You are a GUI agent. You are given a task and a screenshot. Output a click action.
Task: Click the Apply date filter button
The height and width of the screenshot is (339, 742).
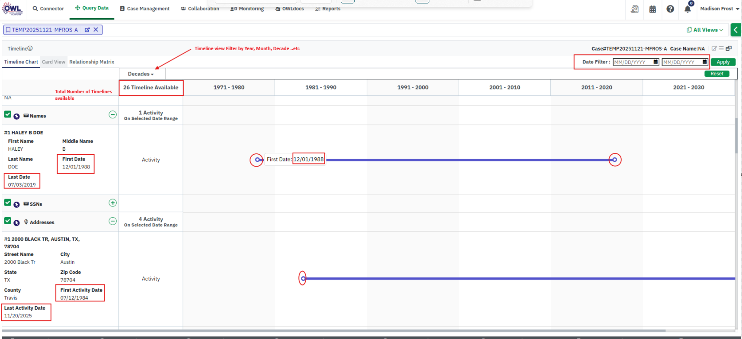point(723,62)
